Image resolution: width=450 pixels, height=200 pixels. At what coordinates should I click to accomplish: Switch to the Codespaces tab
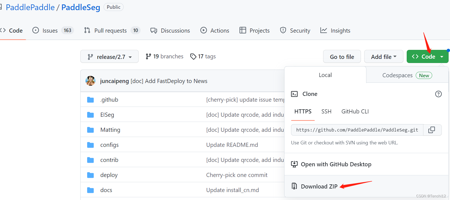click(x=407, y=75)
